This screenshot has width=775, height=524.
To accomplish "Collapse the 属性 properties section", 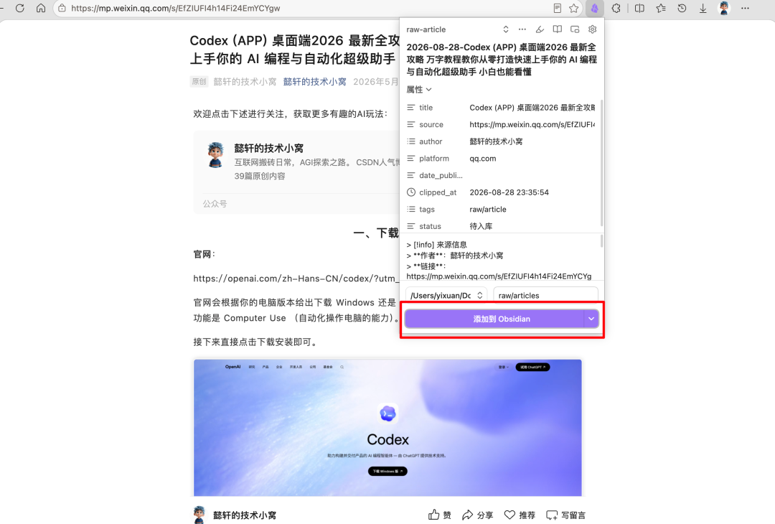I will (x=419, y=90).
